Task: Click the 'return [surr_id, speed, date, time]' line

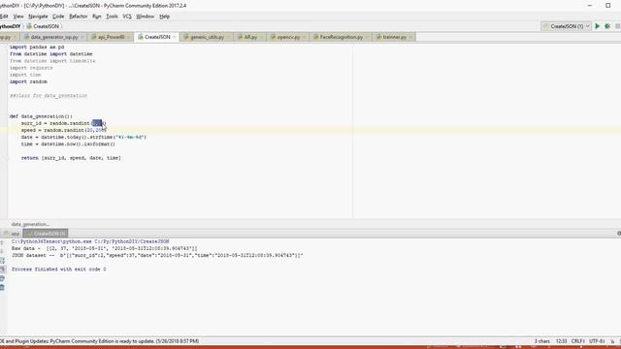Action: [71, 158]
